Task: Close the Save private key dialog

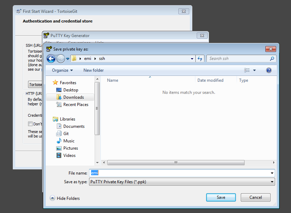Action: click(271, 49)
